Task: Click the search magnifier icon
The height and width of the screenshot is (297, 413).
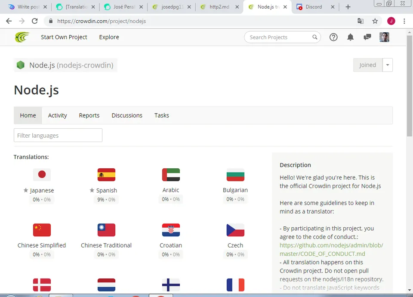Action: click(x=315, y=37)
